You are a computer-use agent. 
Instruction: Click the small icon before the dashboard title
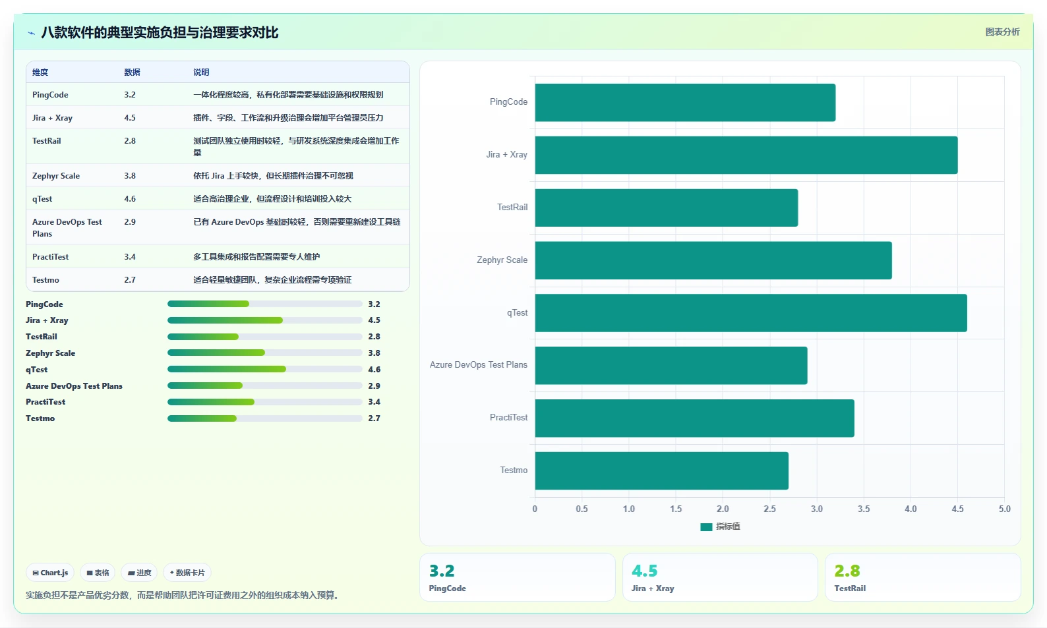[31, 33]
